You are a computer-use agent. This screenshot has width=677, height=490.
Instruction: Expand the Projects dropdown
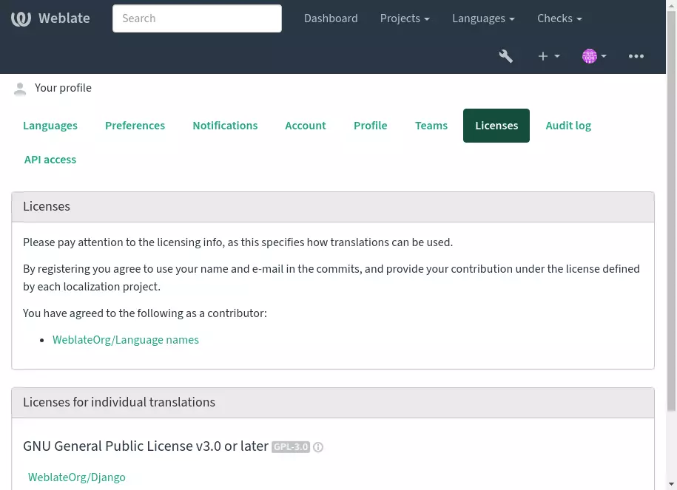(x=405, y=18)
